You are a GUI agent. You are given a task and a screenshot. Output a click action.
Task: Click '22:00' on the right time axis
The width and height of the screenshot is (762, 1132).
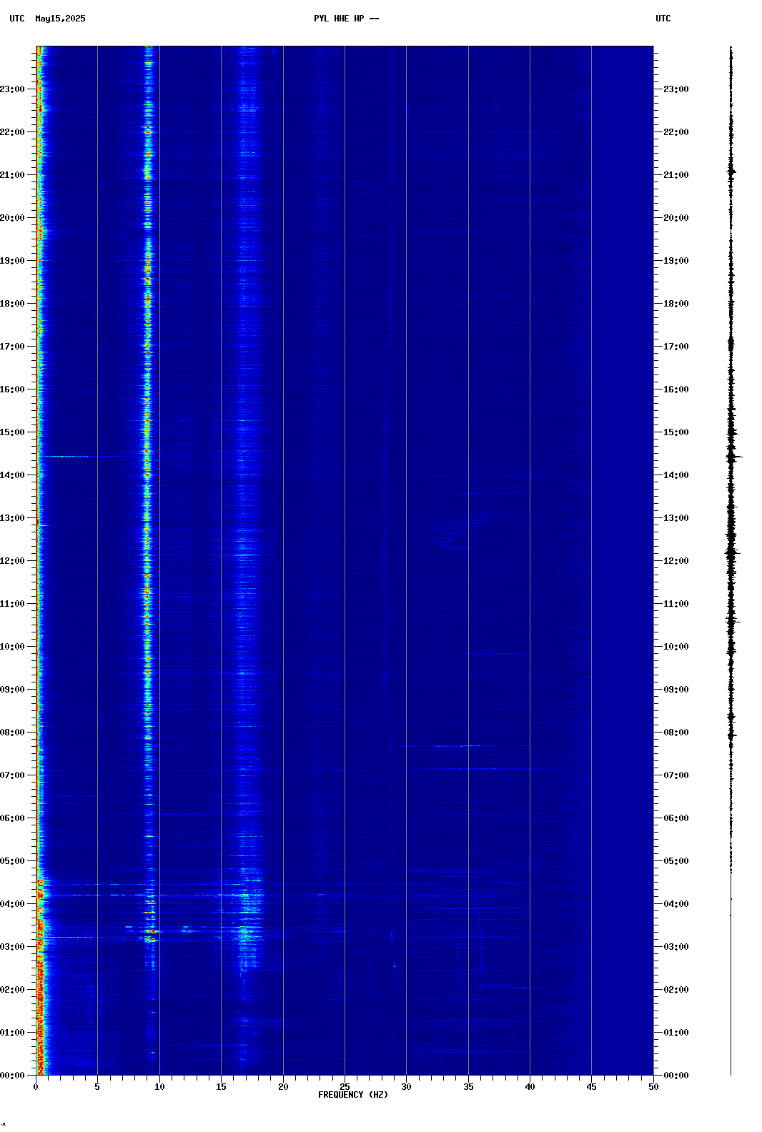pos(676,132)
